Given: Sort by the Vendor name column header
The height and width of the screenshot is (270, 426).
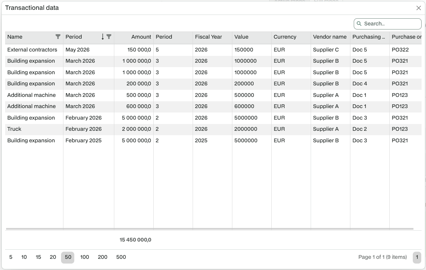Looking at the screenshot, I should click(x=330, y=37).
